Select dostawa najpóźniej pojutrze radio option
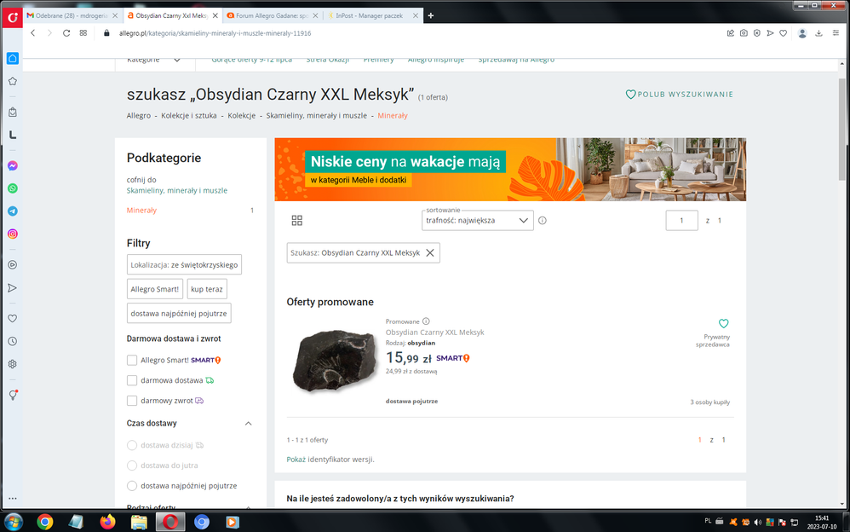The image size is (850, 532). click(132, 486)
